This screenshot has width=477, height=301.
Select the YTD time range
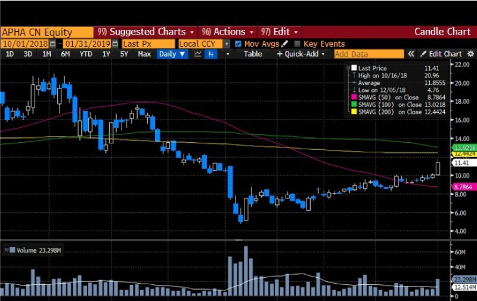86,54
